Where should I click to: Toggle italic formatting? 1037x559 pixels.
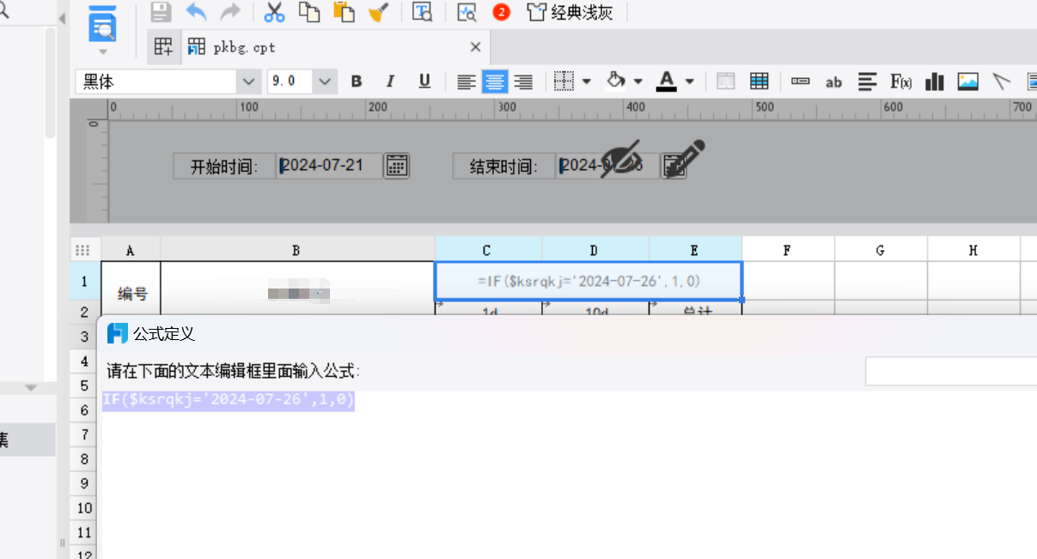pos(390,82)
